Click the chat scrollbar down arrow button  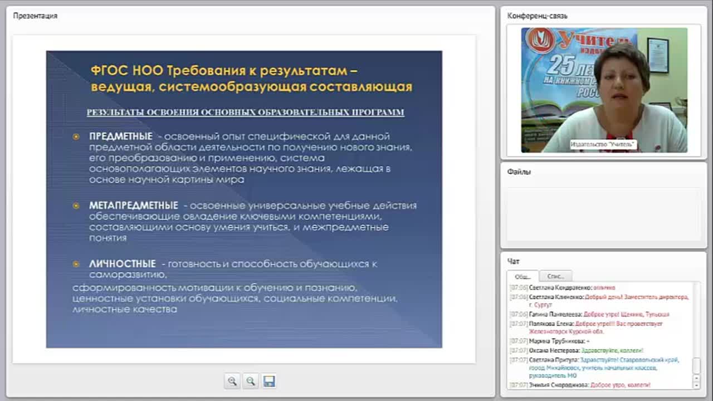[x=696, y=385]
